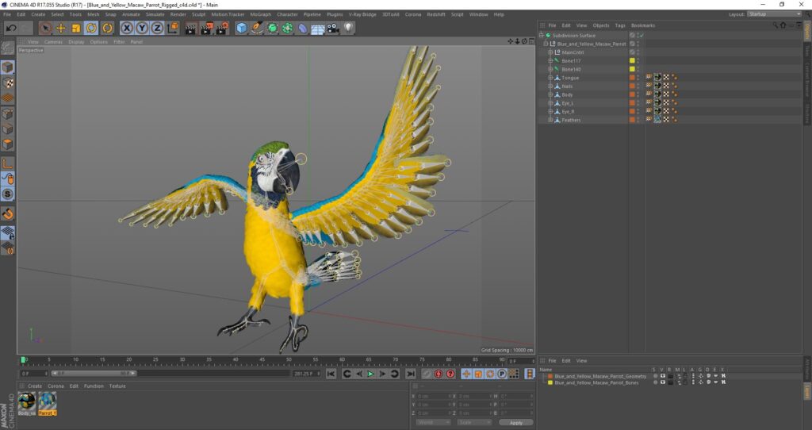Toggle Subdivision Surface enable checkmark
This screenshot has width=812, height=430.
point(641,35)
